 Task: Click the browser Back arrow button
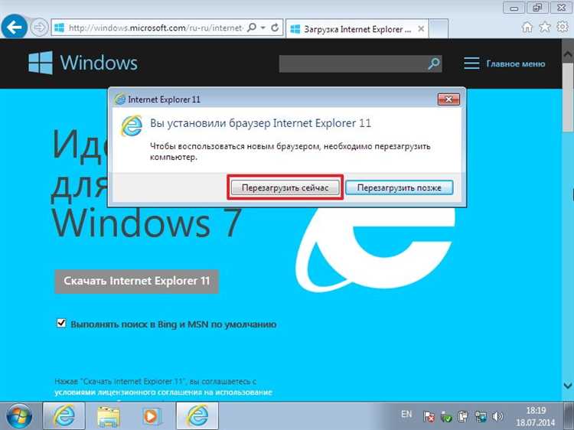click(x=15, y=28)
